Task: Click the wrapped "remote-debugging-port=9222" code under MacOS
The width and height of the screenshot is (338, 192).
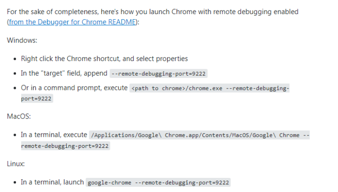Action: pos(65,146)
